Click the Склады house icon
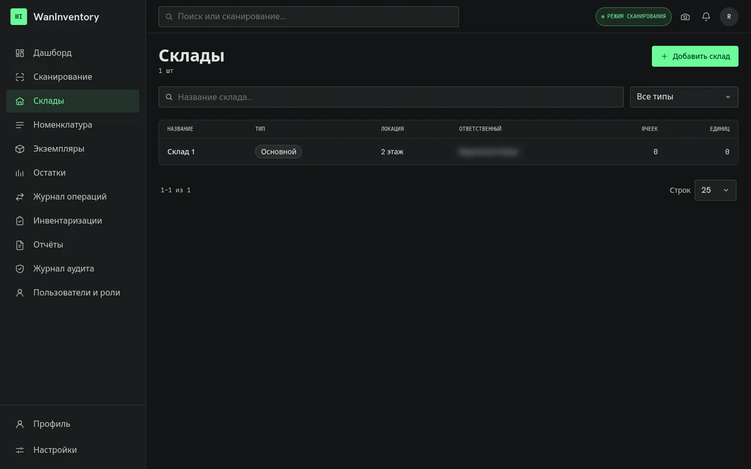Image resolution: width=751 pixels, height=469 pixels. coord(20,101)
